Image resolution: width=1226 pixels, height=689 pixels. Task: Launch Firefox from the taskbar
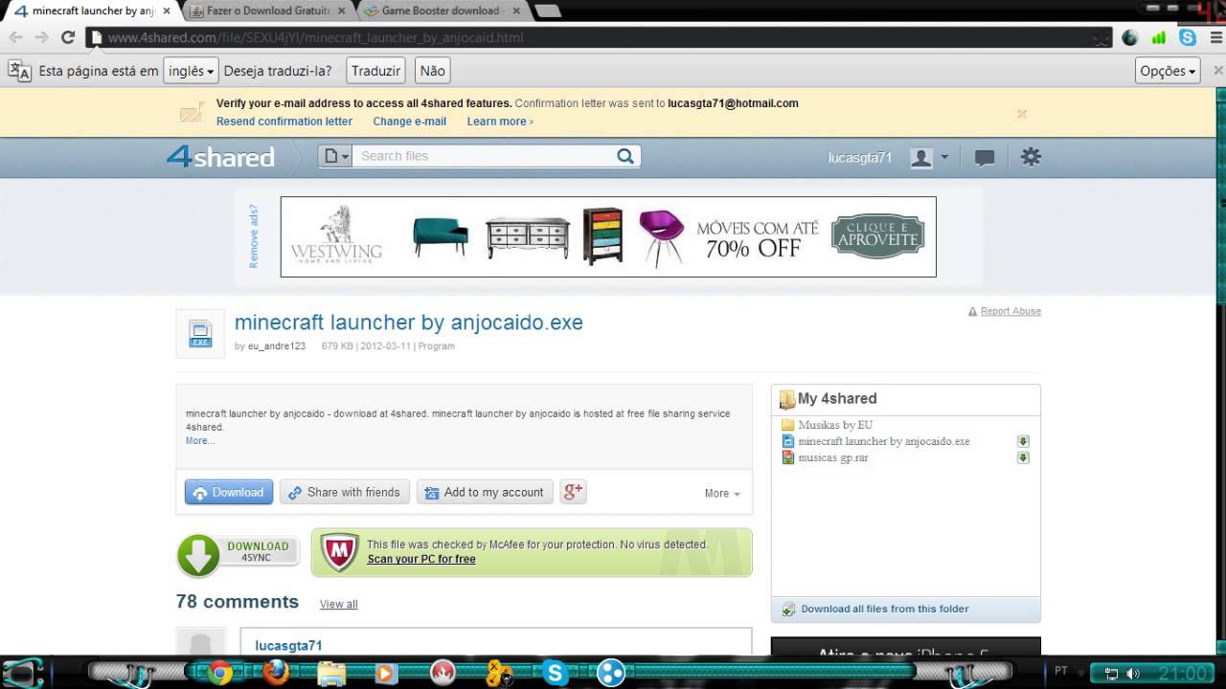[276, 673]
